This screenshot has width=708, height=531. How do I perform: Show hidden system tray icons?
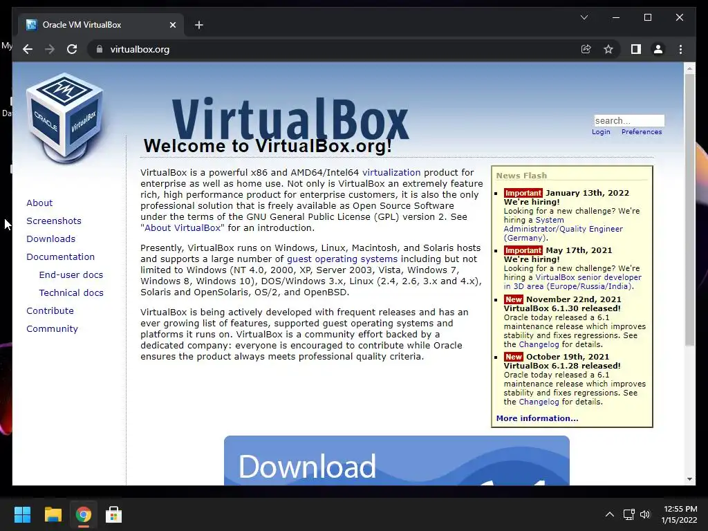coord(610,514)
